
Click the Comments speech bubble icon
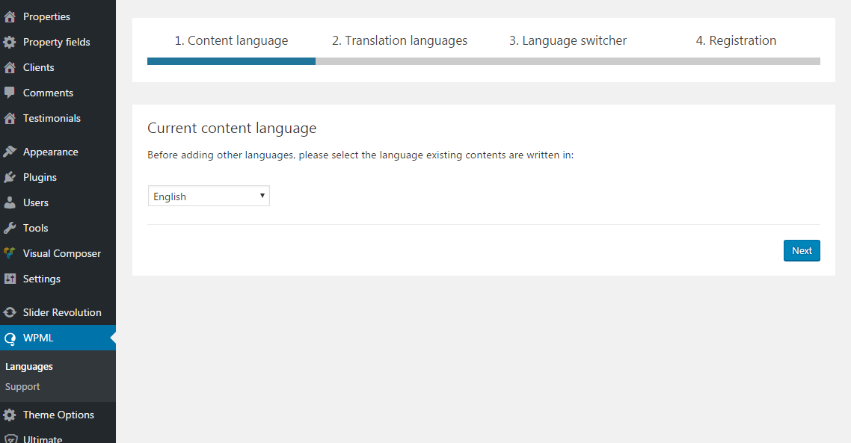point(10,93)
